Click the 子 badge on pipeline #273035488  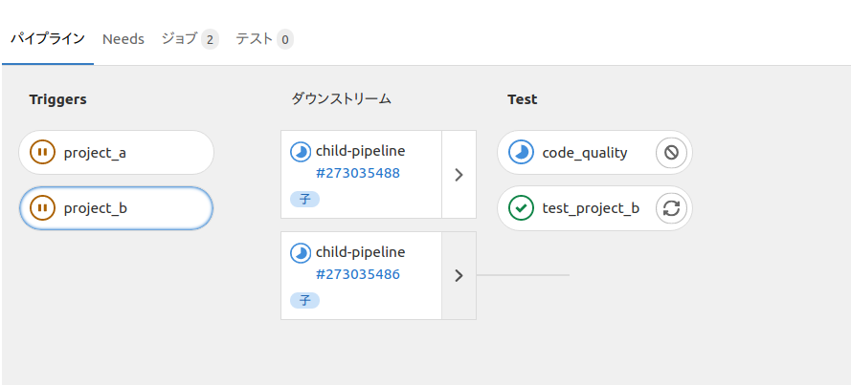coord(305,200)
